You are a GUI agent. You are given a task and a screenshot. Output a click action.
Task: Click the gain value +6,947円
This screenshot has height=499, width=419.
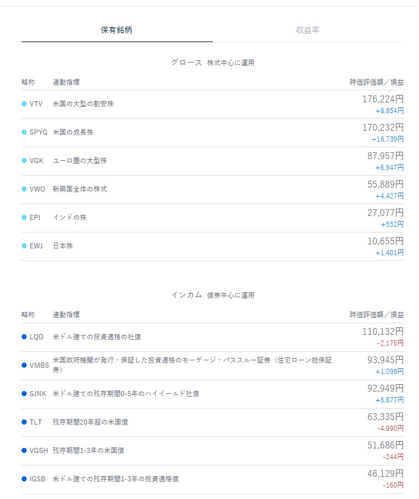tap(389, 168)
